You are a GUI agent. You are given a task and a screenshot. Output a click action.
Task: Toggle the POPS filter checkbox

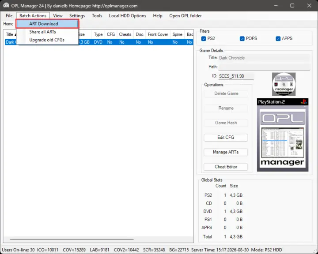(x=242, y=38)
